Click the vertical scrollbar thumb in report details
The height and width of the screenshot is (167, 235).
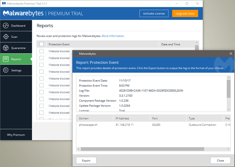pos(228,89)
